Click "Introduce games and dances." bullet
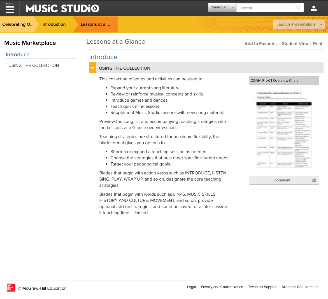 click(x=139, y=100)
